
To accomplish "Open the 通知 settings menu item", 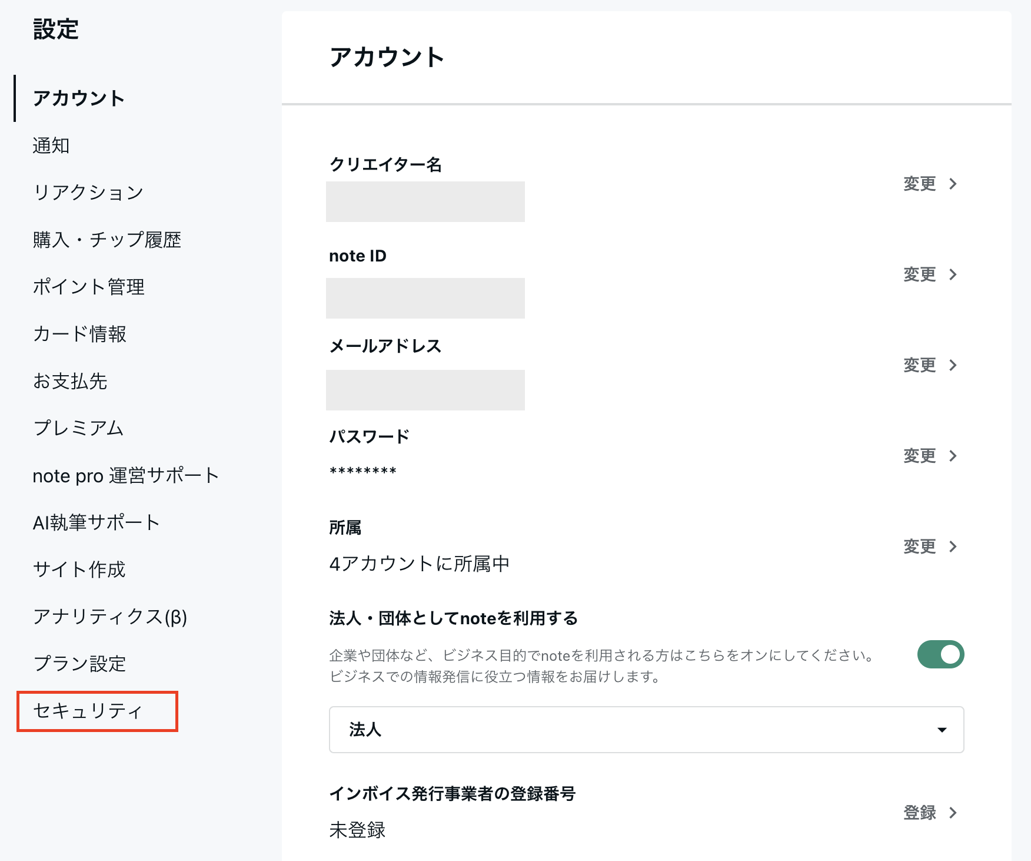I will [x=51, y=145].
